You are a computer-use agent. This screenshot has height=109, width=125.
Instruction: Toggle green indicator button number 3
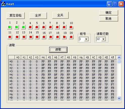pyautogui.click(x=23, y=27)
